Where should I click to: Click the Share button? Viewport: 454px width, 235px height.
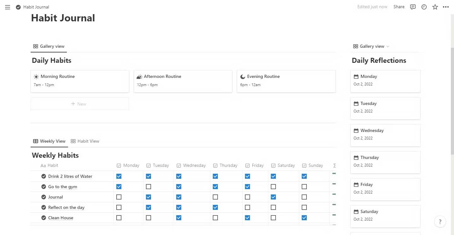[399, 7]
